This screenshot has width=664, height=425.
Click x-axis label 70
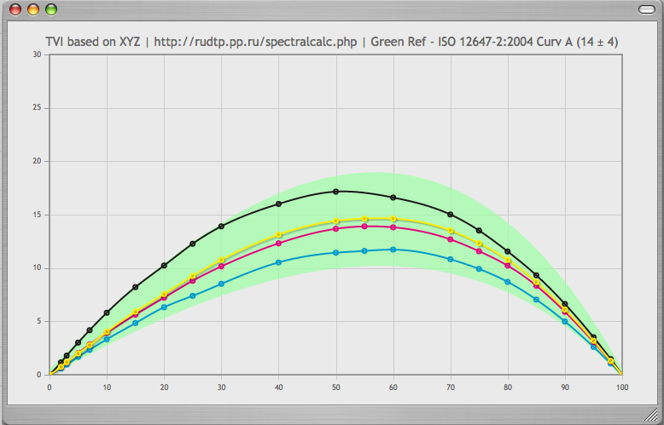[x=451, y=387]
